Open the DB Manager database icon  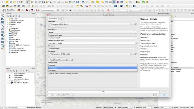[115, 6]
